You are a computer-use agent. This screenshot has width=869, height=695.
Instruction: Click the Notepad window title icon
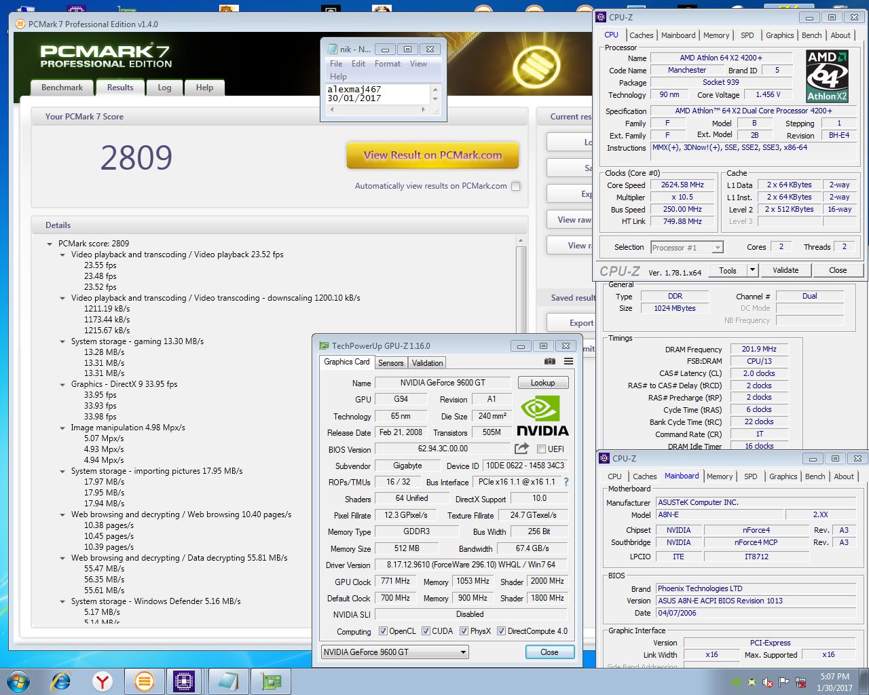(x=333, y=49)
